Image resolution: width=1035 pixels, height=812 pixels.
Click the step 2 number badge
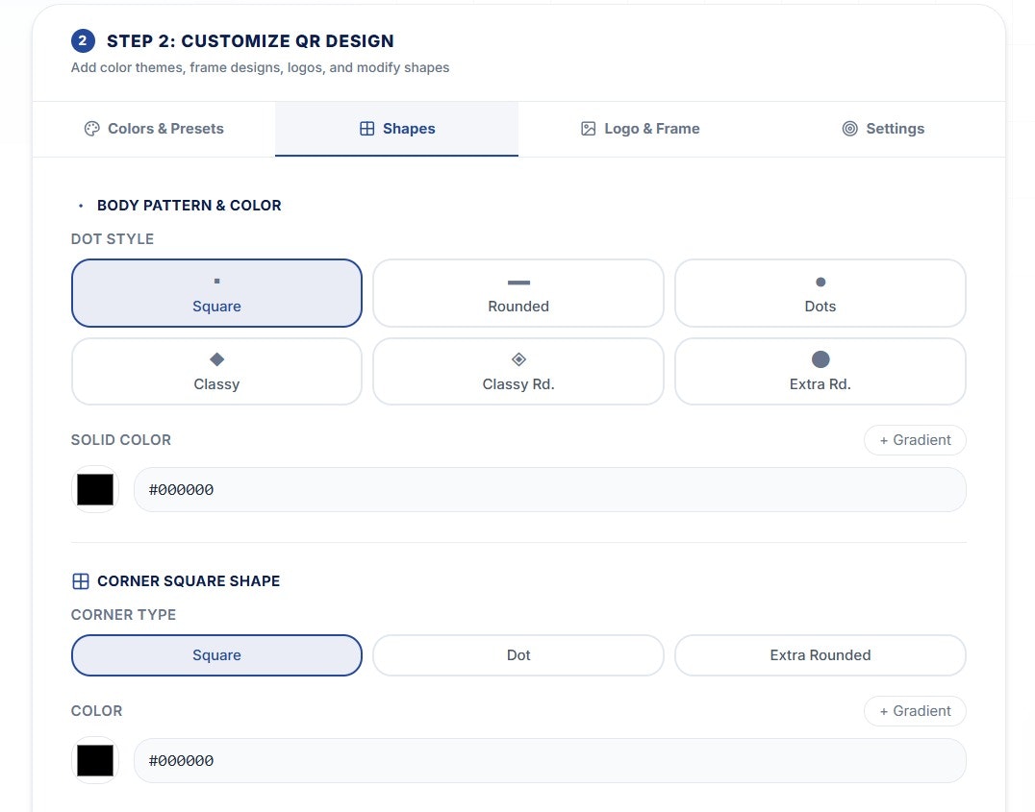pyautogui.click(x=83, y=41)
